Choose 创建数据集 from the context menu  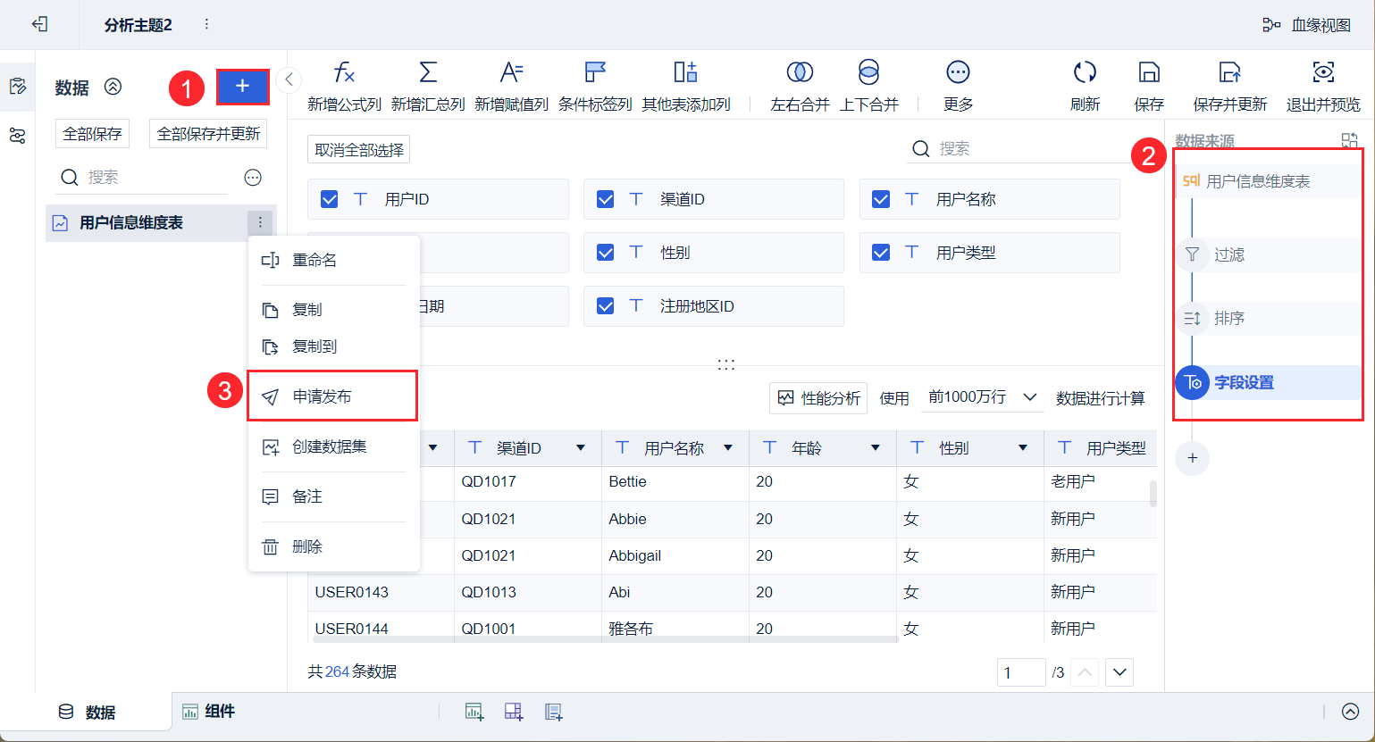[333, 446]
